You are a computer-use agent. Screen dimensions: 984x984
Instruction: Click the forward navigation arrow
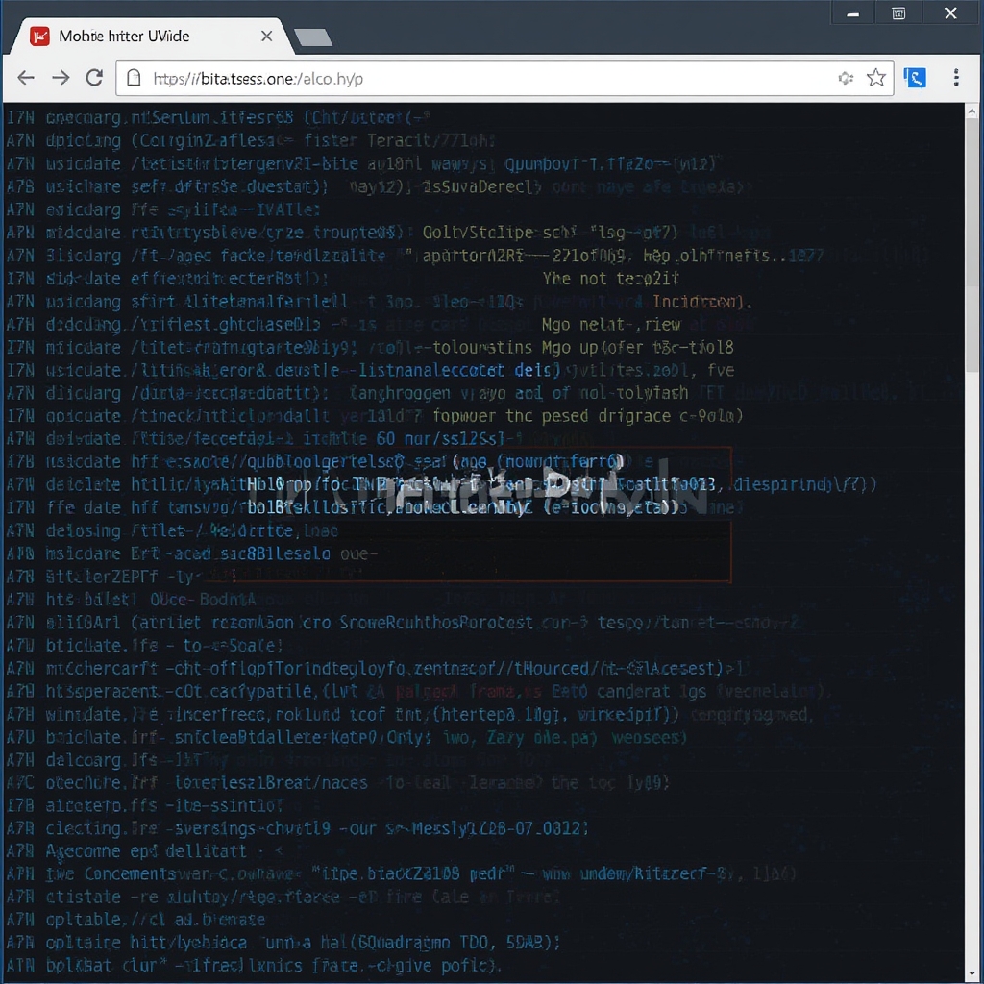click(60, 79)
